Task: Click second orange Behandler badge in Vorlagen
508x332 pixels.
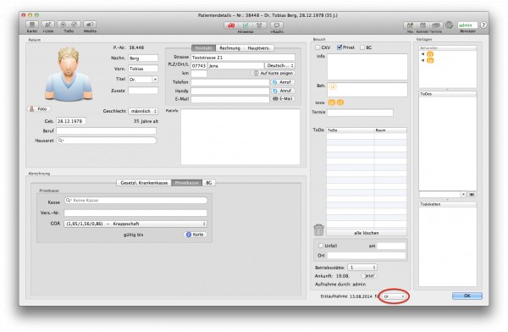Action: (430, 61)
